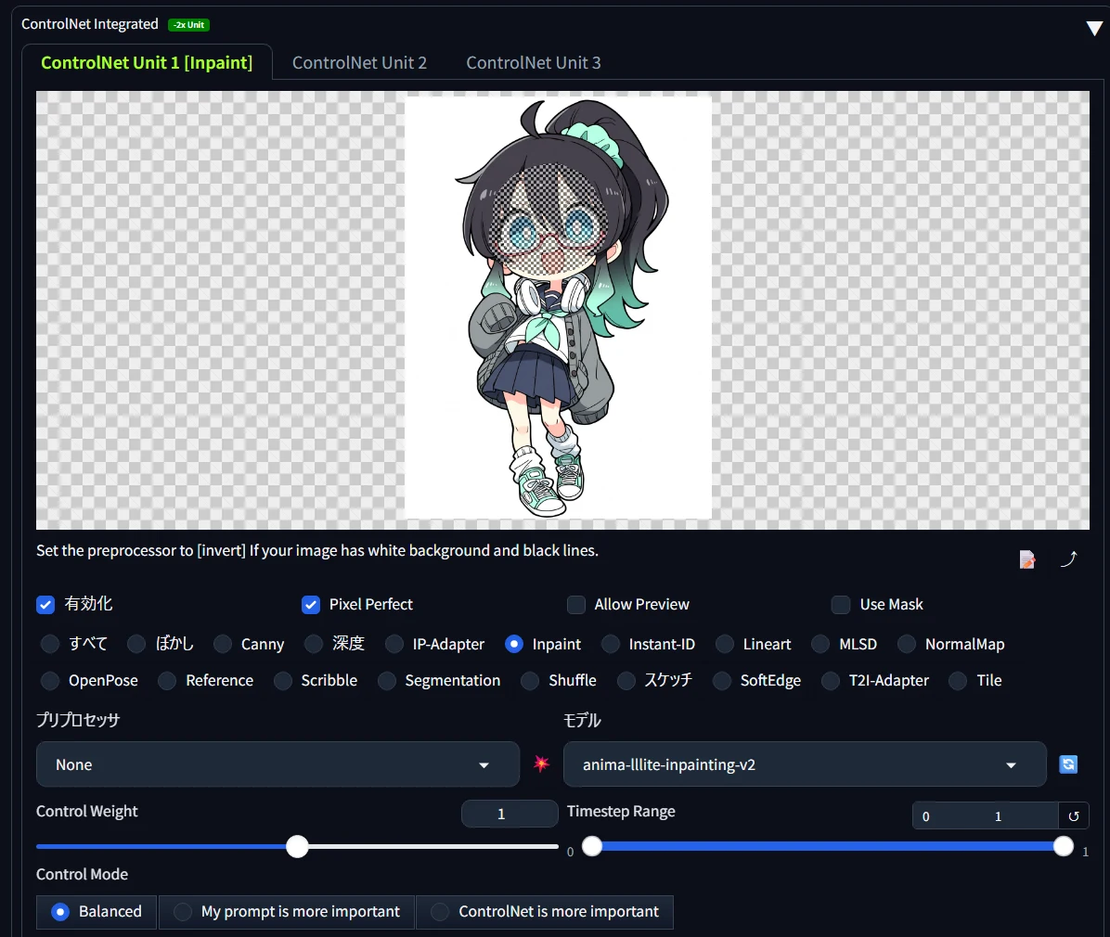1110x937 pixels.
Task: Click the green 2x Unit badge
Action: click(x=189, y=25)
